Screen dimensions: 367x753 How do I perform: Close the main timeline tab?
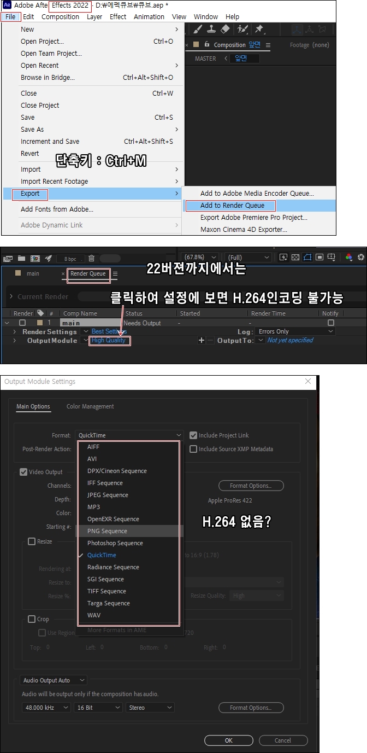[x=63, y=273]
